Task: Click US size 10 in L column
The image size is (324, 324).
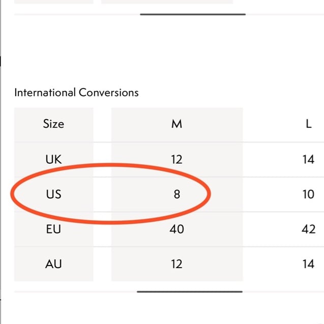Action: [308, 194]
